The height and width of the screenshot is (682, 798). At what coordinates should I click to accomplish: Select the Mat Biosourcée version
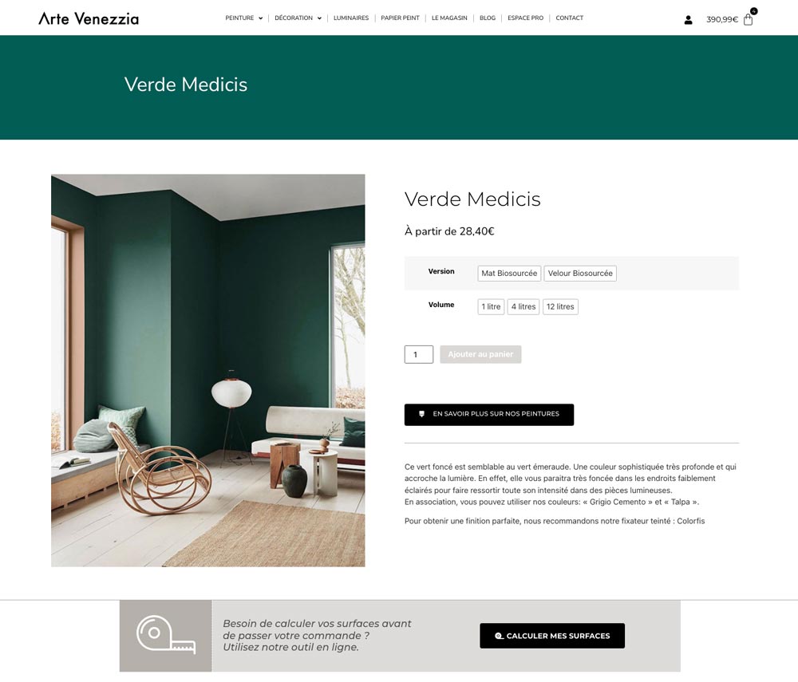509,273
